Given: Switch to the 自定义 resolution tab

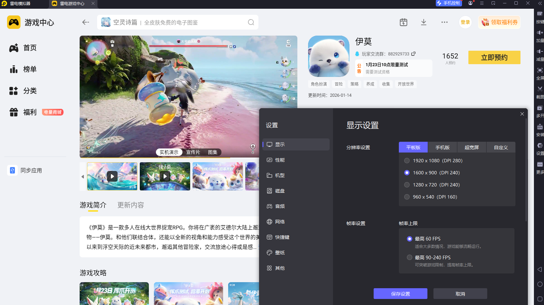Looking at the screenshot, I should point(501,147).
